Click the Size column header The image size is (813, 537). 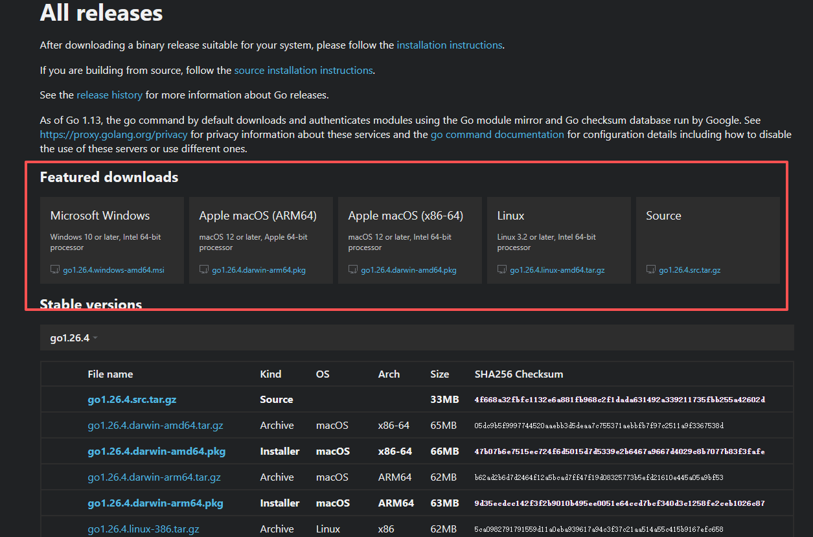439,374
